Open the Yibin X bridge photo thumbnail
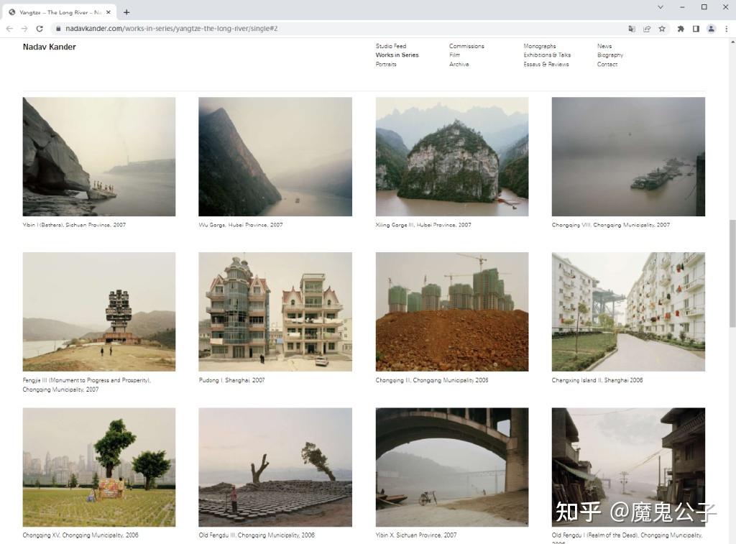The height and width of the screenshot is (544, 736). [x=452, y=467]
